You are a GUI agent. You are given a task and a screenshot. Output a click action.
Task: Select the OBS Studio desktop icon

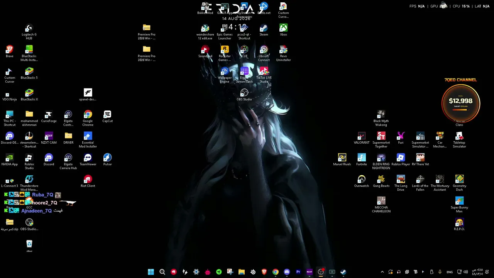244,95
